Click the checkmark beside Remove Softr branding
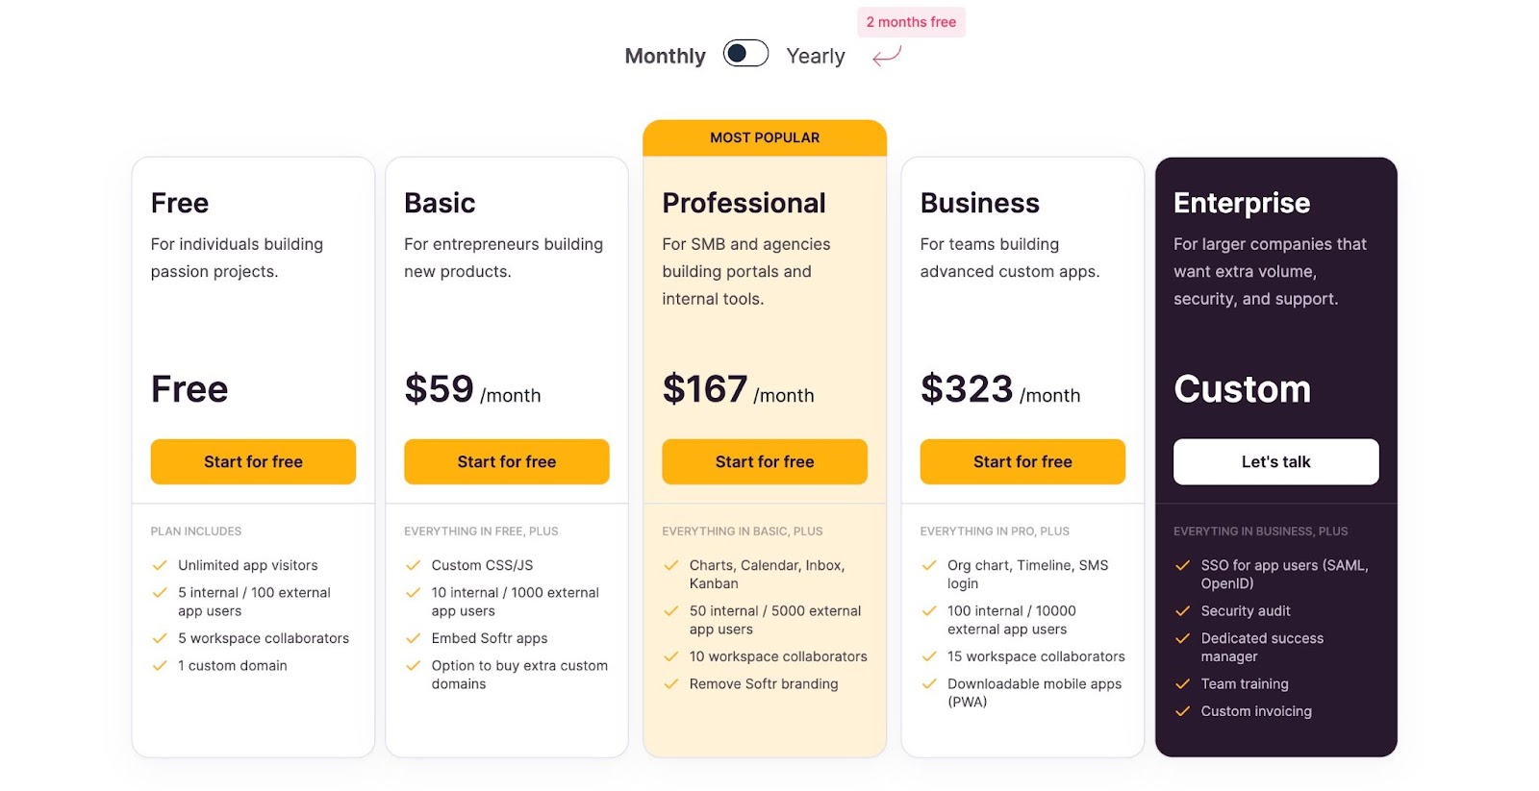This screenshot has height=791, width=1539. (669, 684)
